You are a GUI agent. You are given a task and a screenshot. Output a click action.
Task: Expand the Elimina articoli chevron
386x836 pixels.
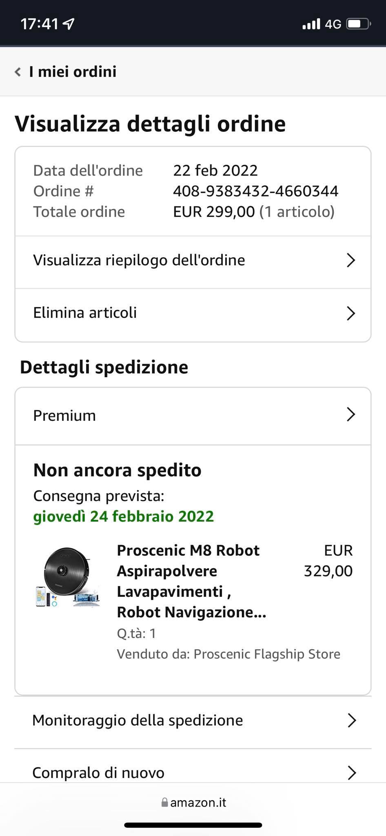point(351,313)
